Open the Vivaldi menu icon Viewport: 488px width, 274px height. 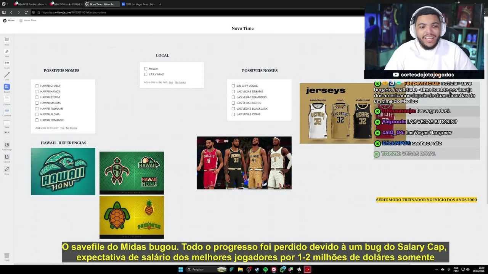(3, 4)
